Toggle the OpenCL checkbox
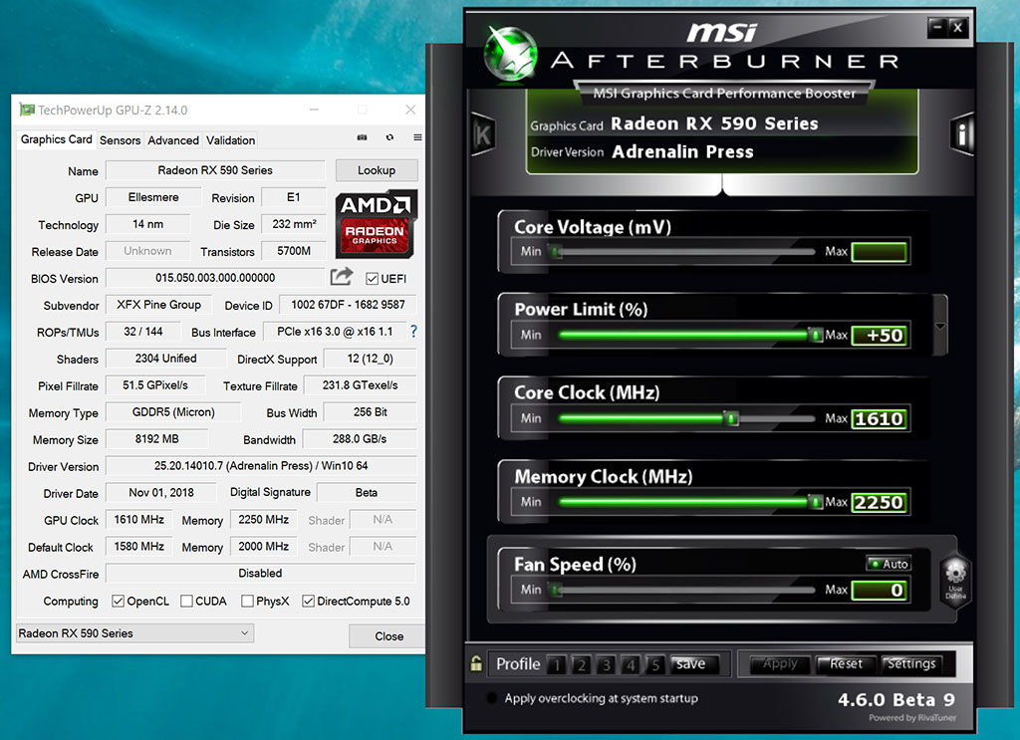Image resolution: width=1020 pixels, height=740 pixels. pos(118,601)
